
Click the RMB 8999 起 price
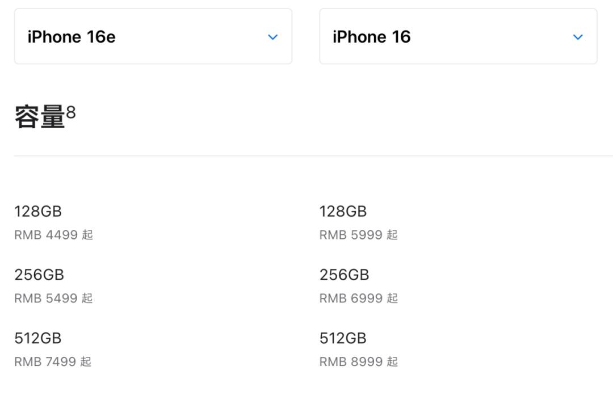pyautogui.click(x=358, y=362)
